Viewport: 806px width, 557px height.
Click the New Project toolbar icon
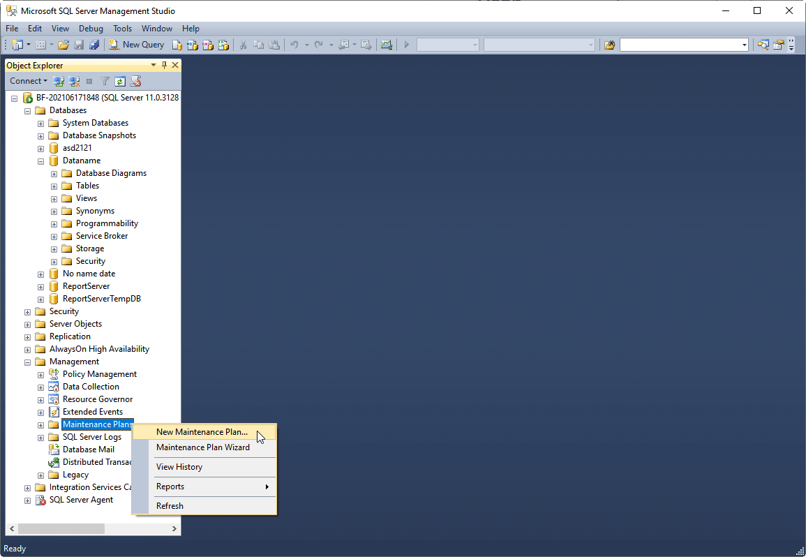pos(17,45)
